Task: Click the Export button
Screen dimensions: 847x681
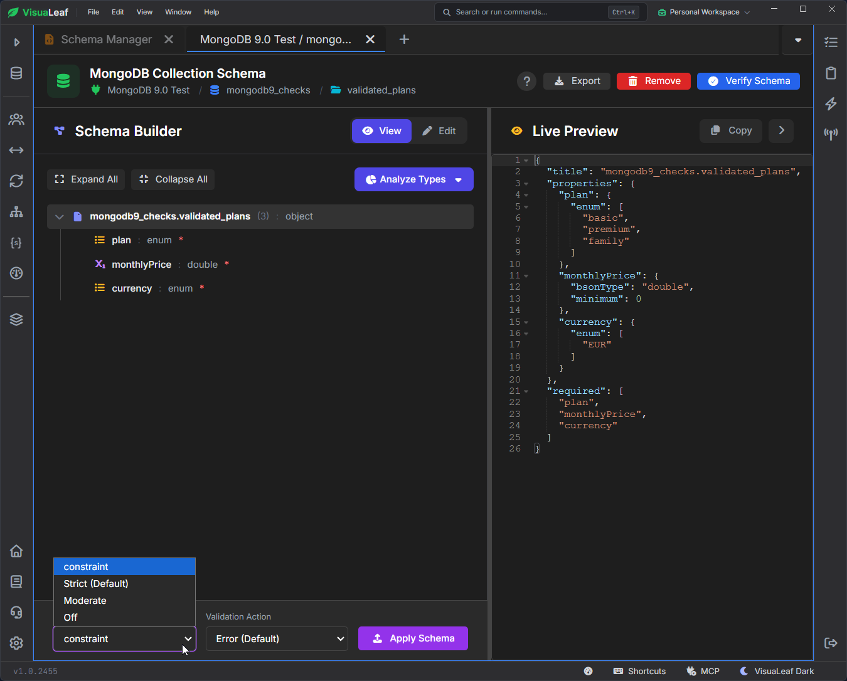Action: tap(577, 81)
